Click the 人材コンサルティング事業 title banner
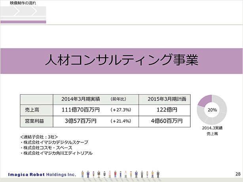 (x=121, y=60)
